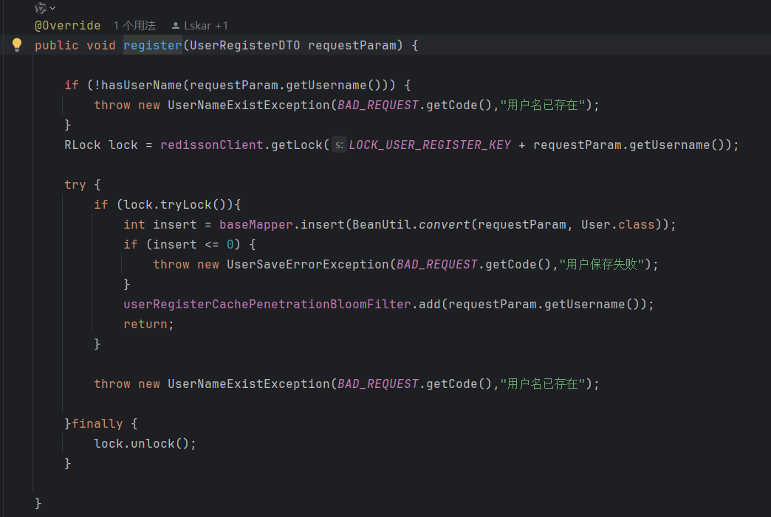The image size is (771, 517).
Task: Click userRegisterCachePenetrationBloomFilter field
Action: pyautogui.click(x=267, y=304)
